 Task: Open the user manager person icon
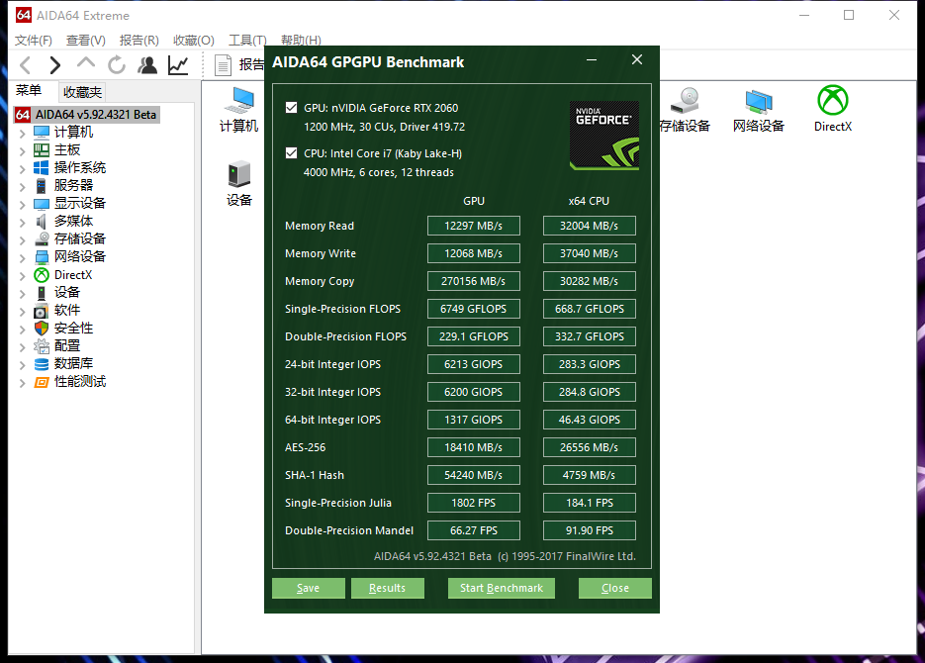tap(147, 65)
